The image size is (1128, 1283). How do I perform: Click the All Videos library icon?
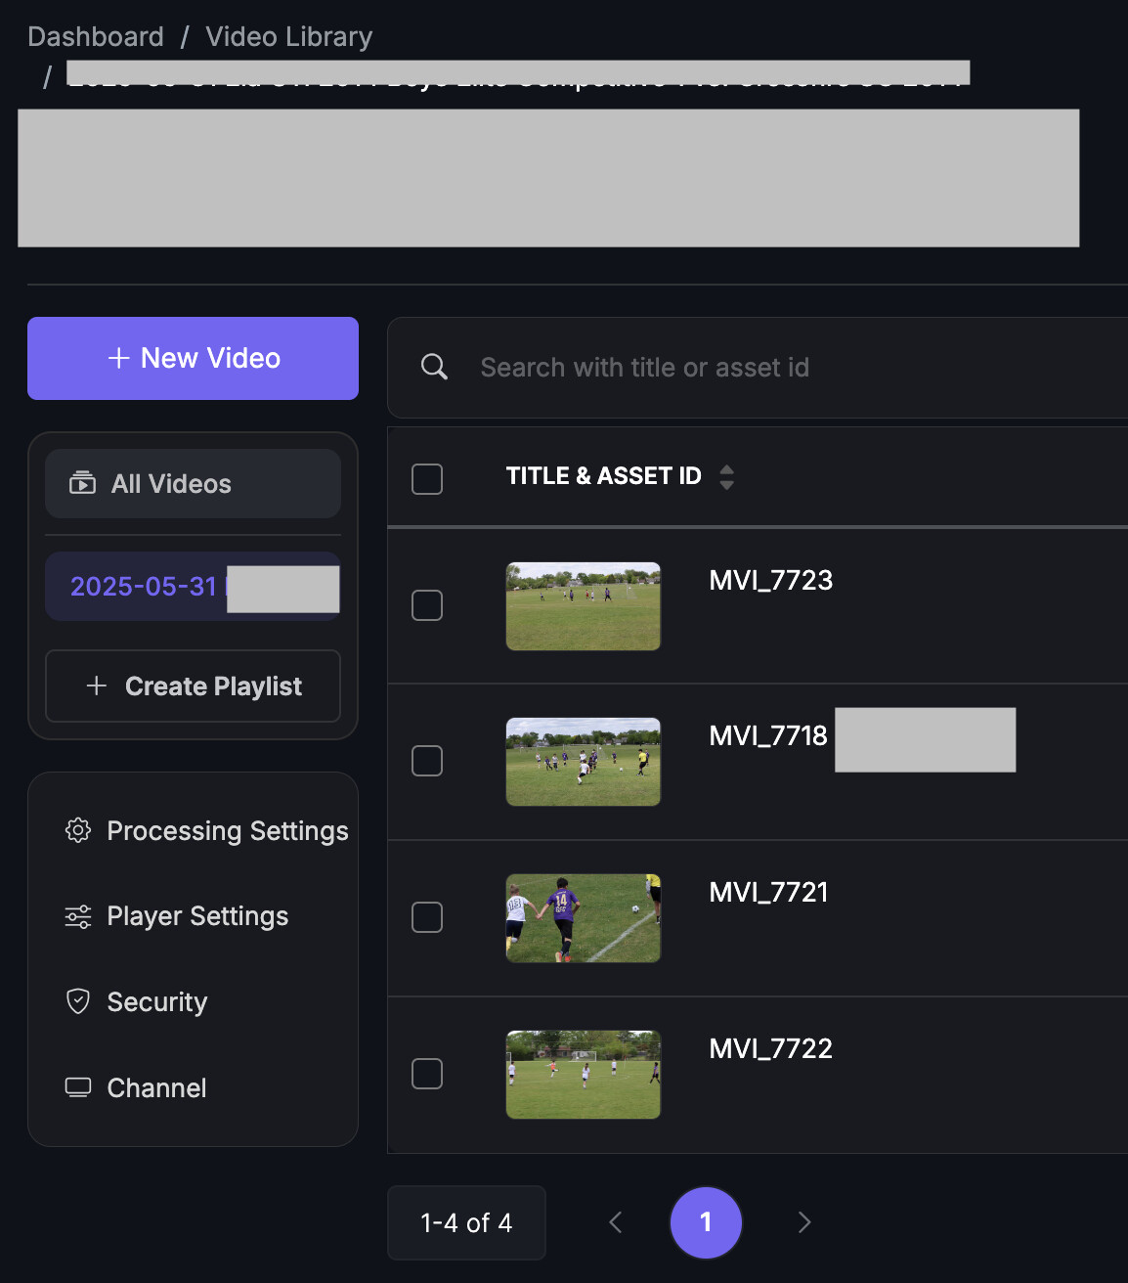point(83,483)
